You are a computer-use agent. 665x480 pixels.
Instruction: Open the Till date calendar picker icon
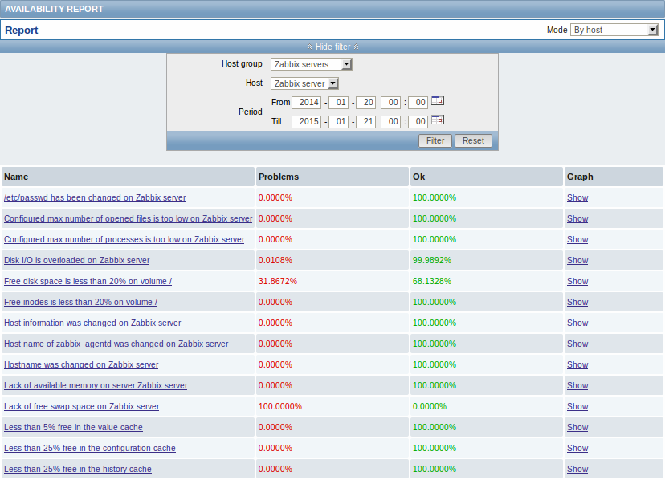437,120
